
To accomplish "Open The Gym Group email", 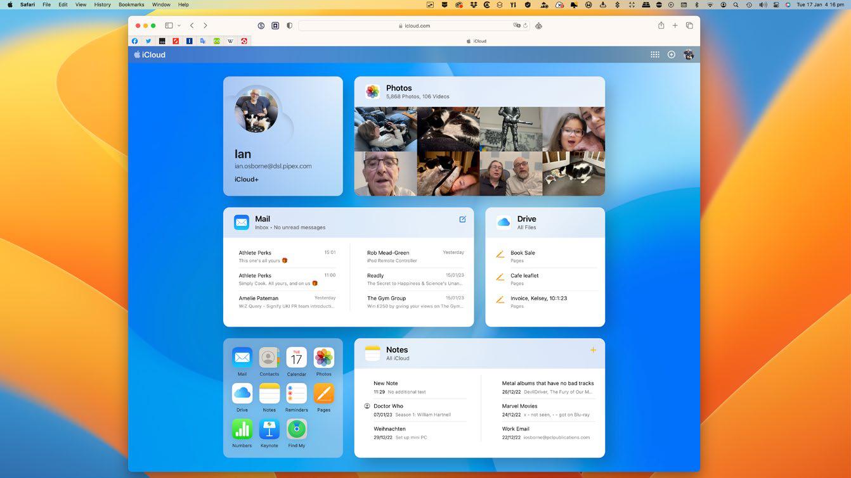I will coord(415,302).
